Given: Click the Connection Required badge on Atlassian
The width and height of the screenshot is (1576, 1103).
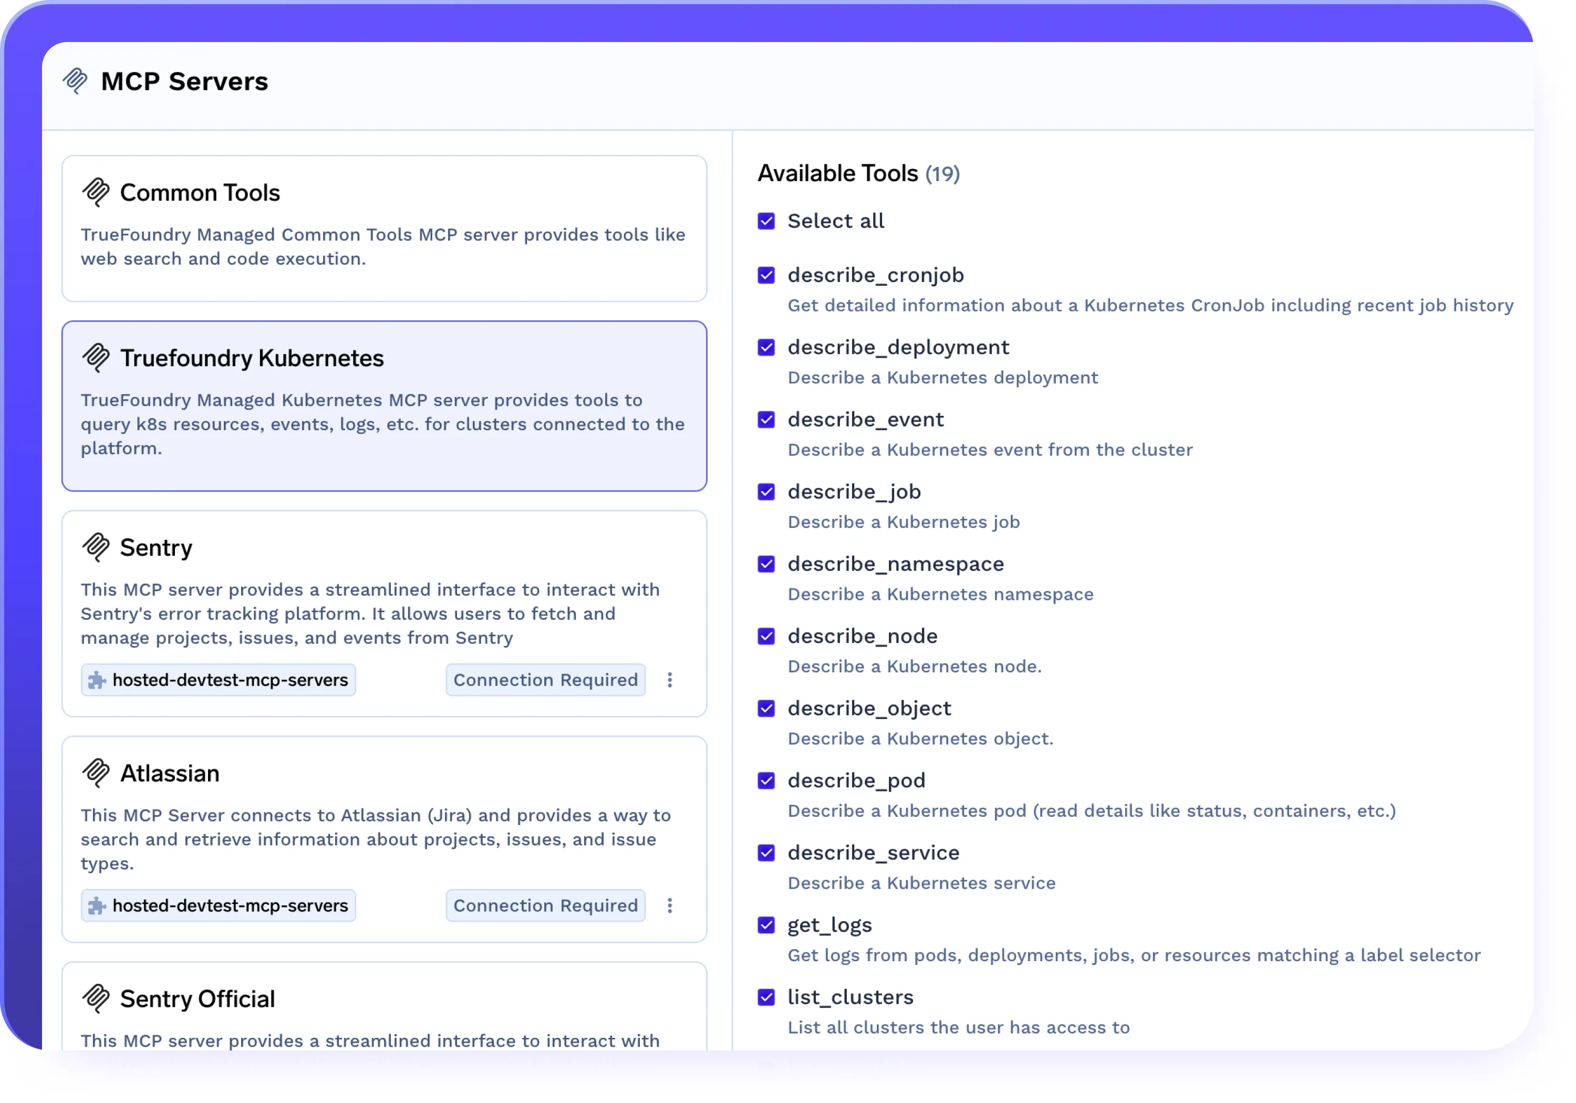Looking at the screenshot, I should tap(544, 906).
